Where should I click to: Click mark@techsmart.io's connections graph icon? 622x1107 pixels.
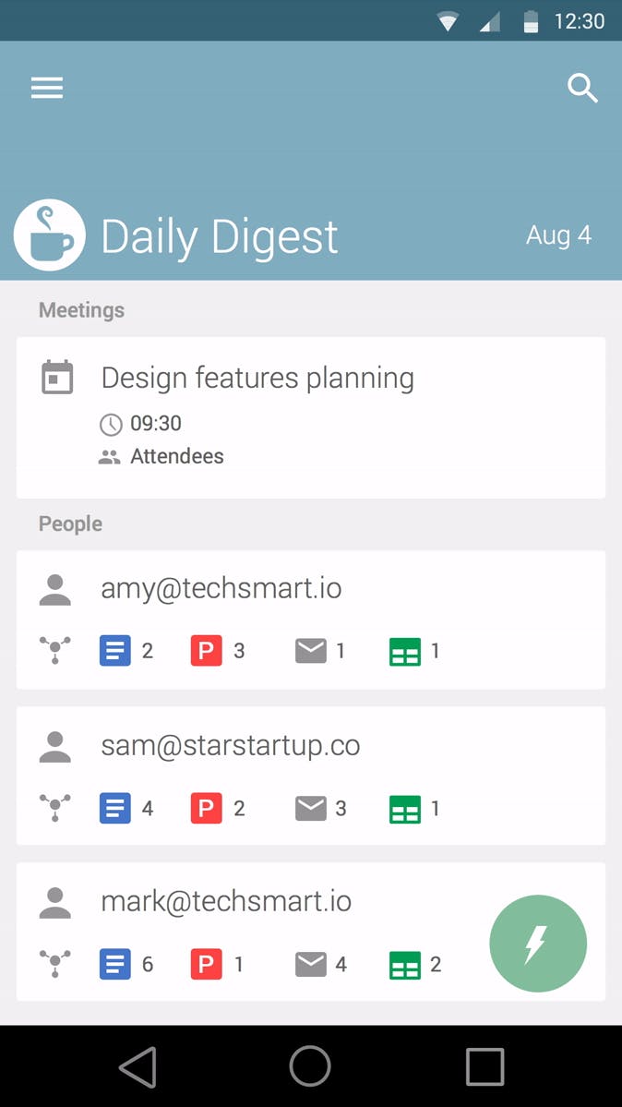coord(55,965)
